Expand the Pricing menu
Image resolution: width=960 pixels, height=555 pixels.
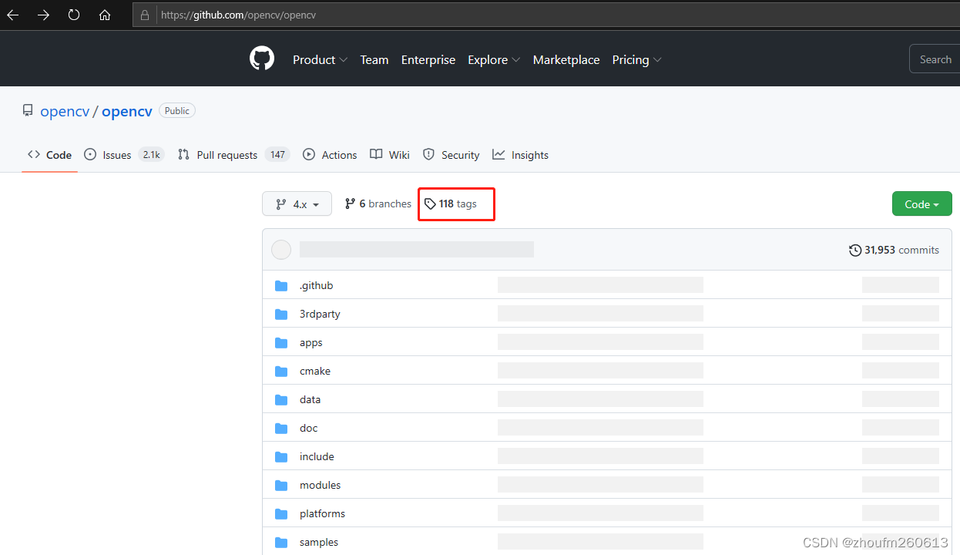pos(637,59)
